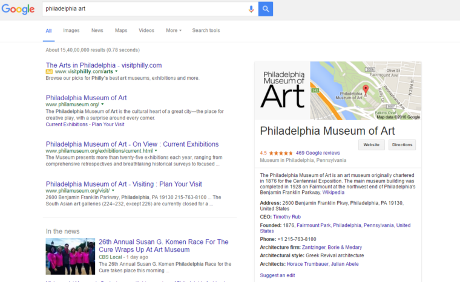Viewport: 460px width, 282px height.
Task: Open The Arts in Philadelphia visitphilly.com ad
Action: (103, 65)
